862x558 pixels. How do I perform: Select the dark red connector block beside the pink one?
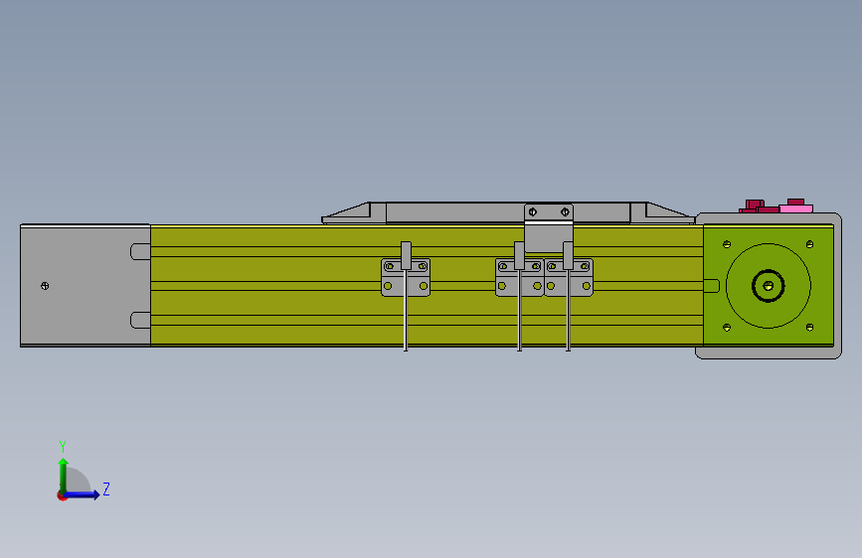tap(759, 207)
